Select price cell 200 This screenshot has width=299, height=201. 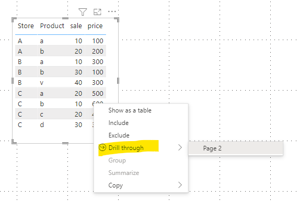[97, 52]
